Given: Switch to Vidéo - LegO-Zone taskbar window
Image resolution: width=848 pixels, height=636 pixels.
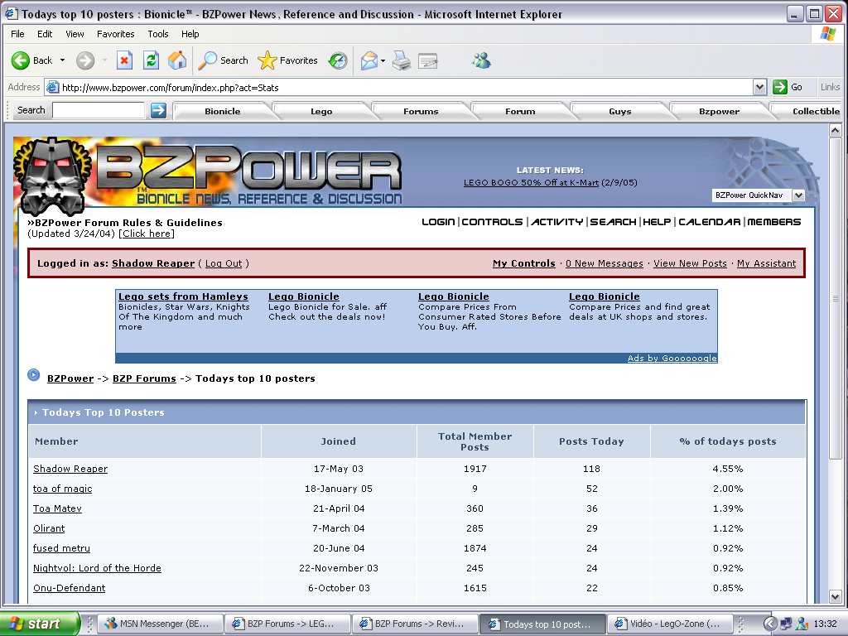Looking at the screenshot, I should pos(671,624).
